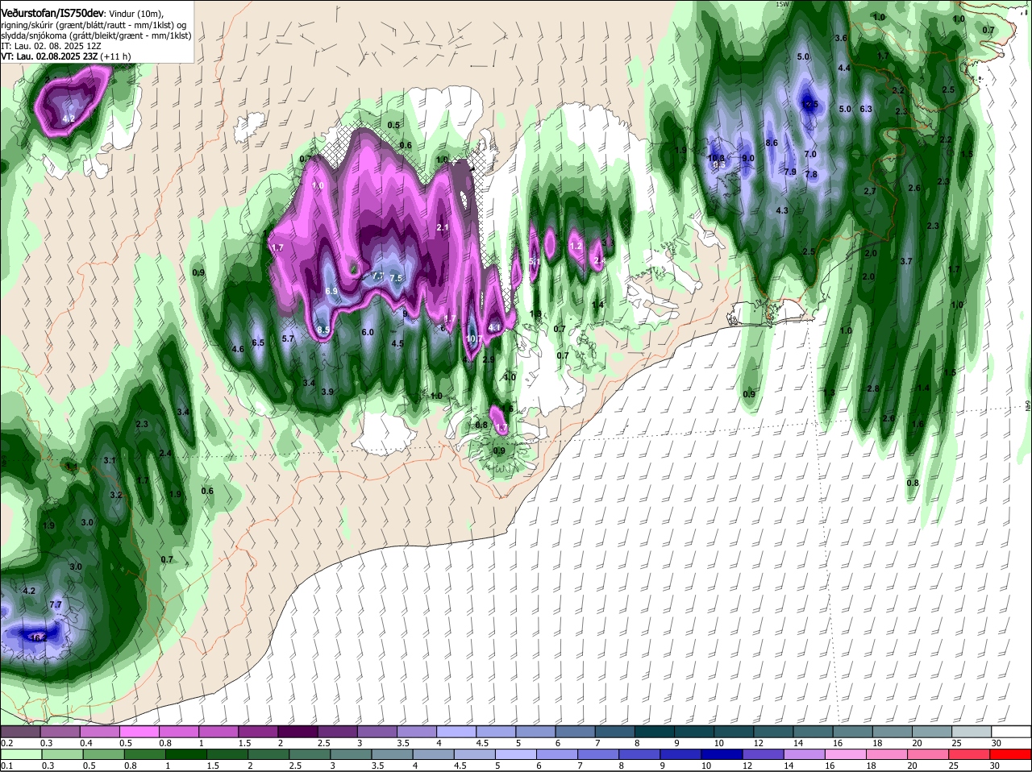Click the 3.6 value label near the top
Screen dimensions: 1032x772
coord(841,38)
